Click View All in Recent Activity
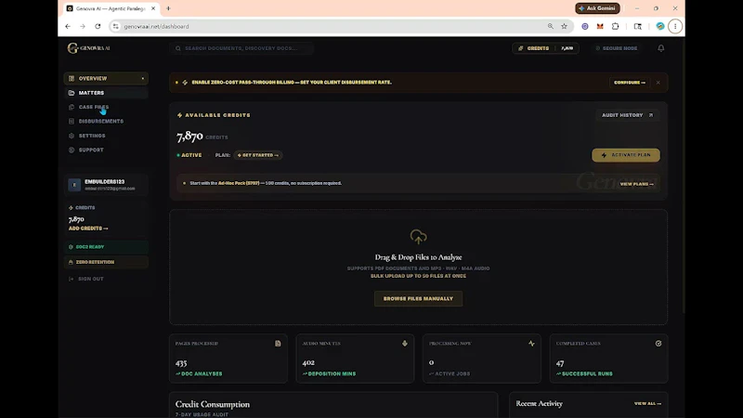743x418 pixels. click(x=647, y=404)
